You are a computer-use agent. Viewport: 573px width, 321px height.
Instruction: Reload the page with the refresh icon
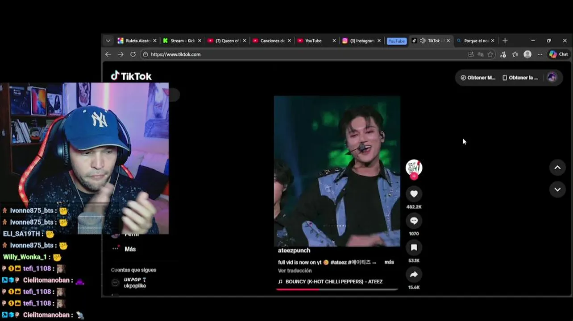(x=133, y=54)
